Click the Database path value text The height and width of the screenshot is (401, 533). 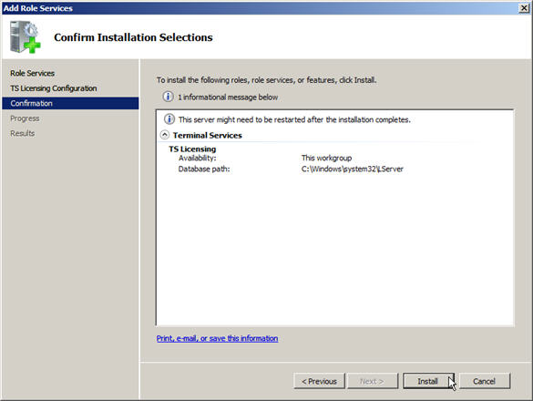[353, 169]
